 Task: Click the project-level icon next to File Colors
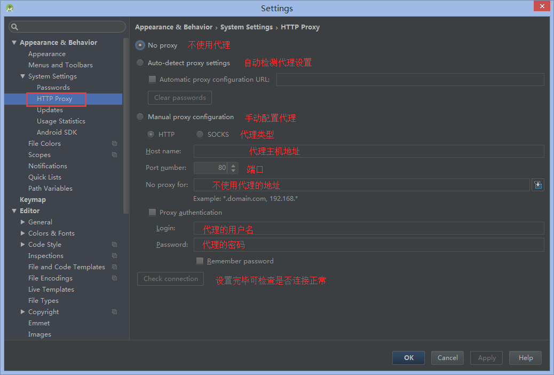tap(114, 143)
